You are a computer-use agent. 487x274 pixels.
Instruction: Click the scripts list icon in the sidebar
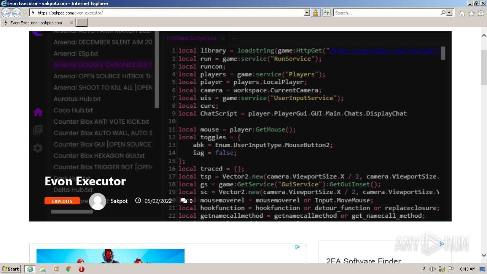pyautogui.click(x=38, y=130)
